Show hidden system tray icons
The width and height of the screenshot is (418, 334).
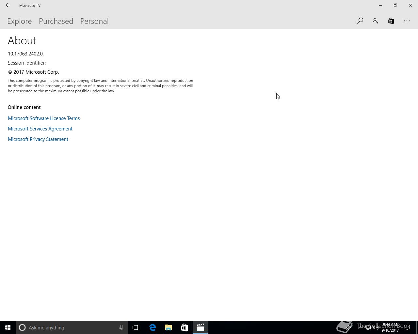(360, 327)
